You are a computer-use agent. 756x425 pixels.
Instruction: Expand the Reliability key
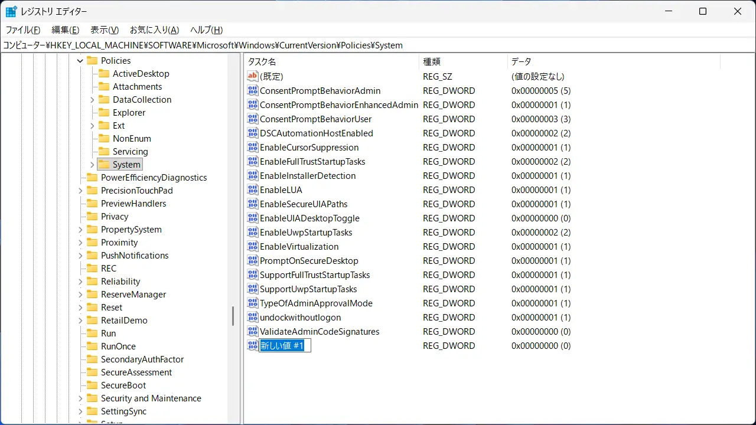click(80, 281)
